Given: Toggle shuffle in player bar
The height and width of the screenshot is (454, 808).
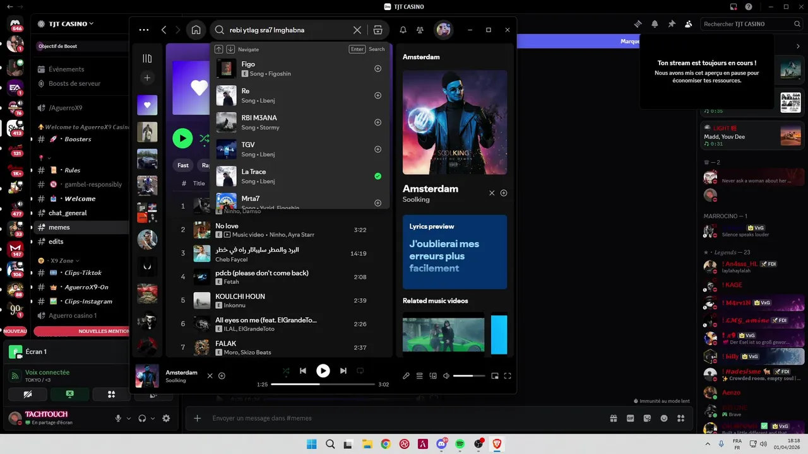Looking at the screenshot, I should [286, 371].
